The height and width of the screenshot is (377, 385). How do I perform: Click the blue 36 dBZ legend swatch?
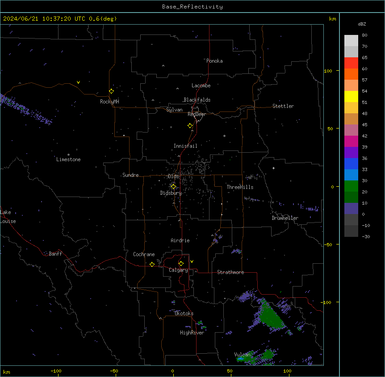pyautogui.click(x=351, y=163)
